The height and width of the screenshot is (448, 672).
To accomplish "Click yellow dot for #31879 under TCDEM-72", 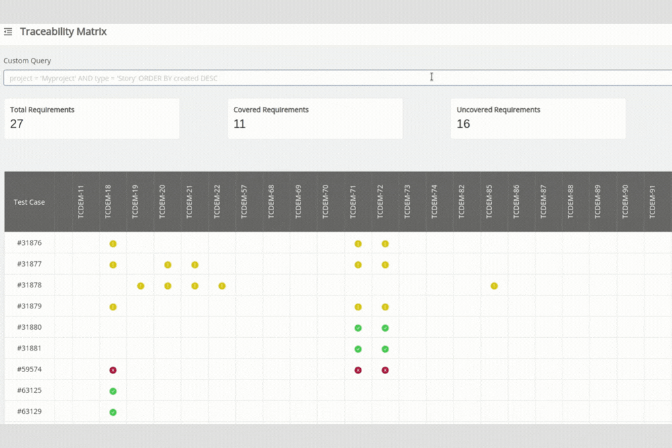I will coord(384,307).
